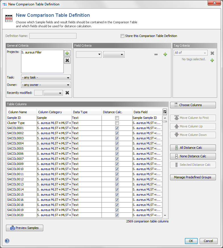Select the SACOL0007 row name
The width and height of the screenshot is (223, 248).
(15, 159)
